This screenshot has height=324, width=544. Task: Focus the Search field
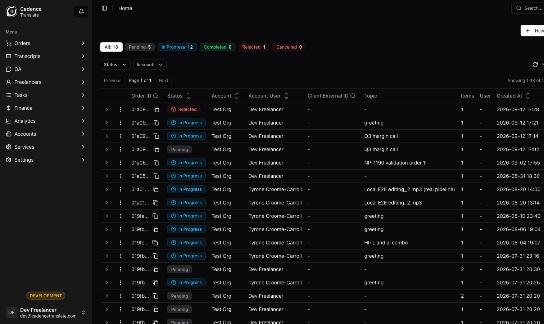coord(528,8)
